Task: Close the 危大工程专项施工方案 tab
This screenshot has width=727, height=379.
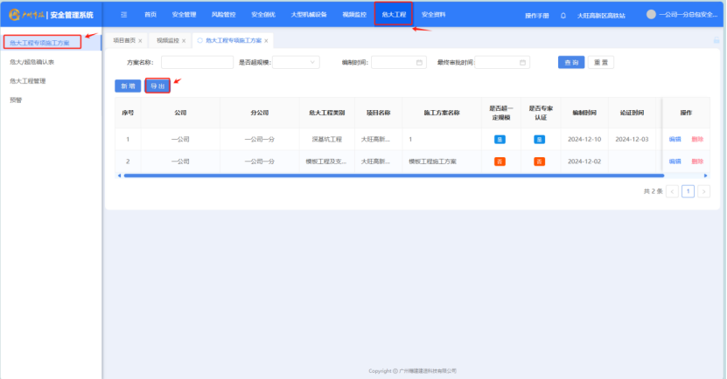Action: click(x=267, y=41)
